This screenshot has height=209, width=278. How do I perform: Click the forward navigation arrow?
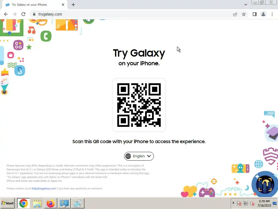point(15,14)
